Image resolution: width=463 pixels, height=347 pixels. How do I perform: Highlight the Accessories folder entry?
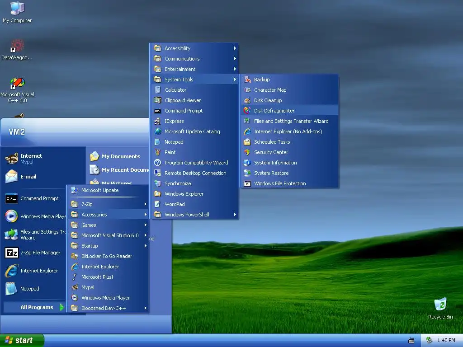click(x=108, y=215)
